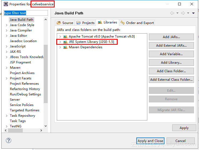The width and height of the screenshot is (199, 150).
Task: Select Refactoring History in tree
Action: (25, 89)
